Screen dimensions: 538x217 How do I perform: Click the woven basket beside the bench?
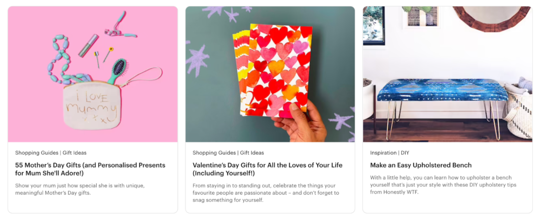(x=519, y=111)
